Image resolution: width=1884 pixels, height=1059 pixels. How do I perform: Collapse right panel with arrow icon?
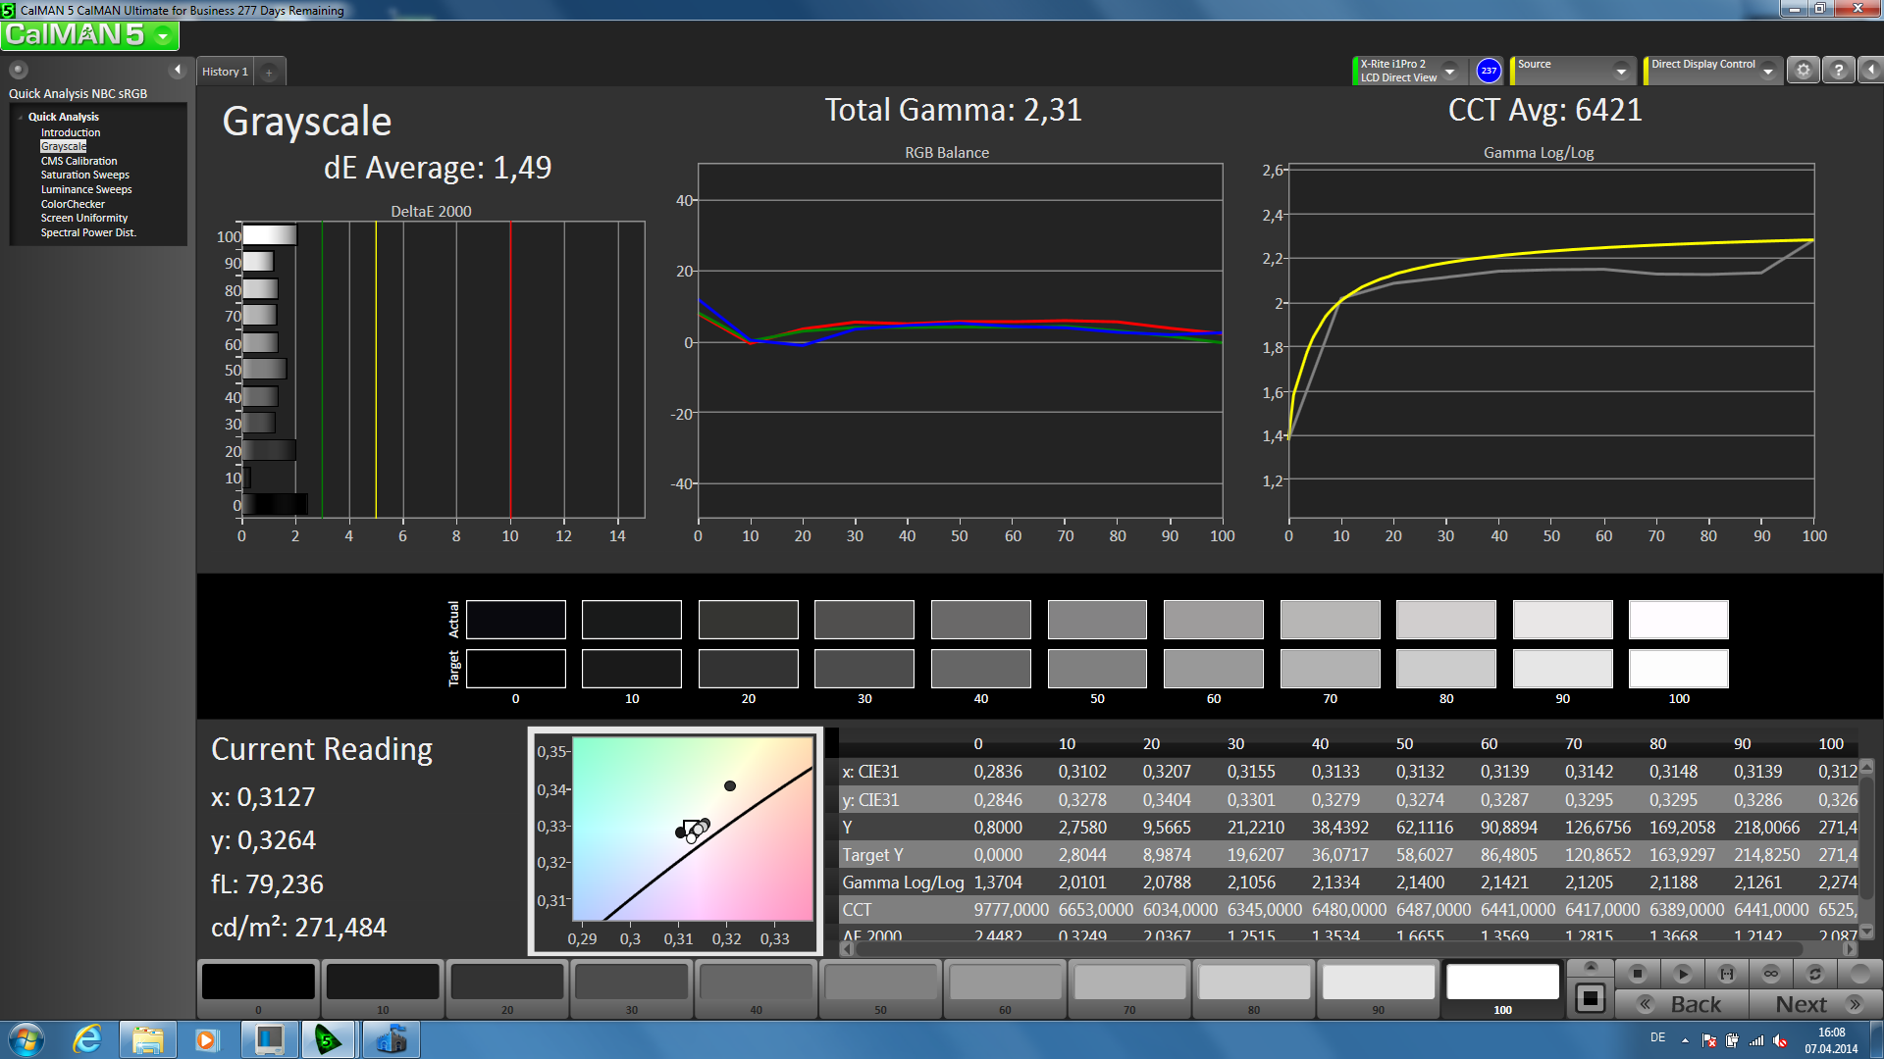pyautogui.click(x=1870, y=71)
